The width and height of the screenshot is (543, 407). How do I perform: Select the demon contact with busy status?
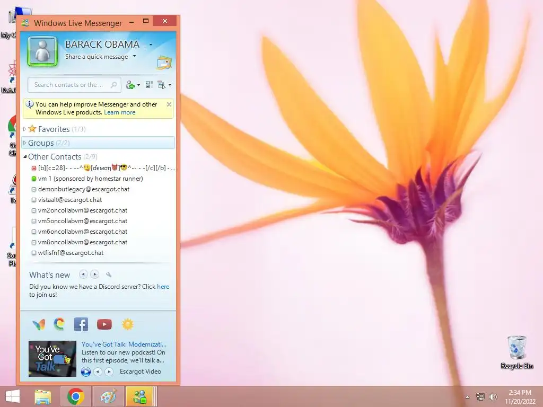click(103, 168)
